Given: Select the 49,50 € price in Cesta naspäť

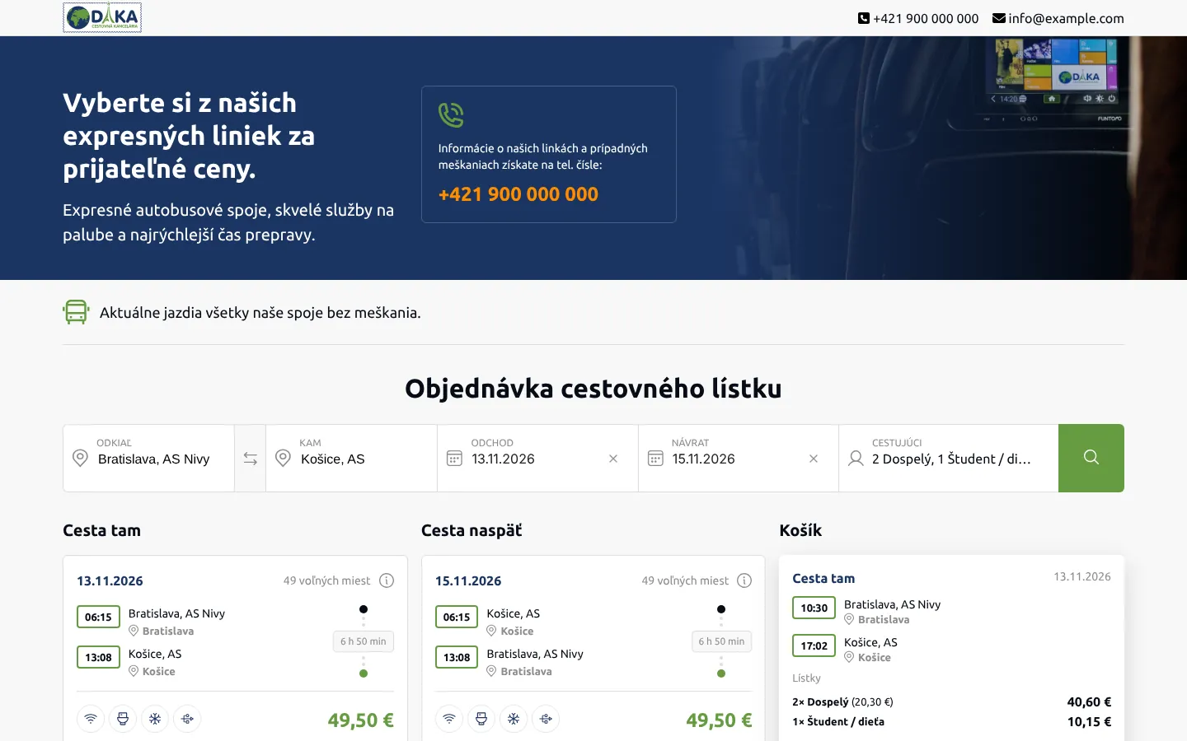Looking at the screenshot, I should click(x=719, y=720).
